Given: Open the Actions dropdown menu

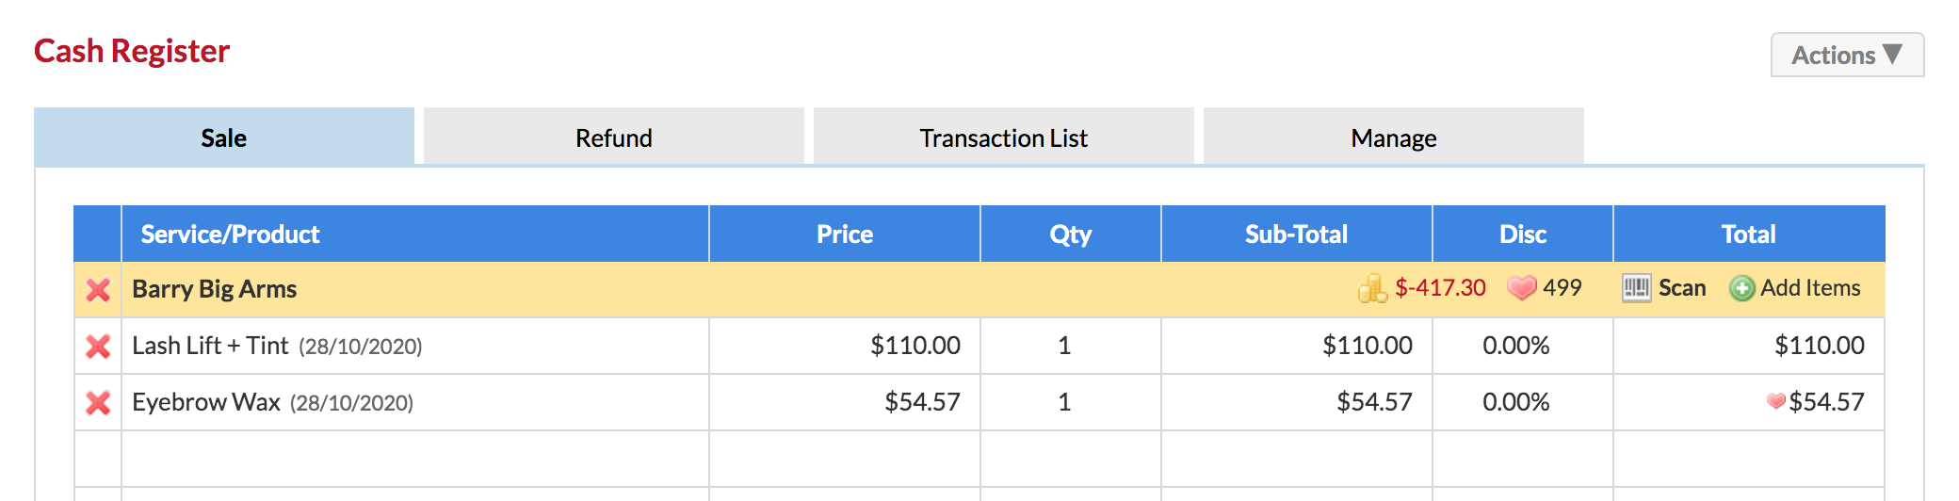Looking at the screenshot, I should (x=1847, y=55).
